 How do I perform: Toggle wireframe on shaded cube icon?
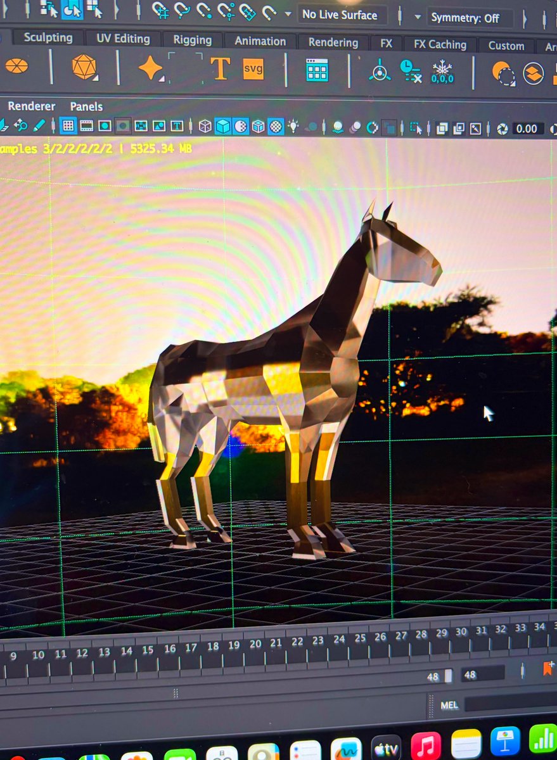pyautogui.click(x=258, y=126)
